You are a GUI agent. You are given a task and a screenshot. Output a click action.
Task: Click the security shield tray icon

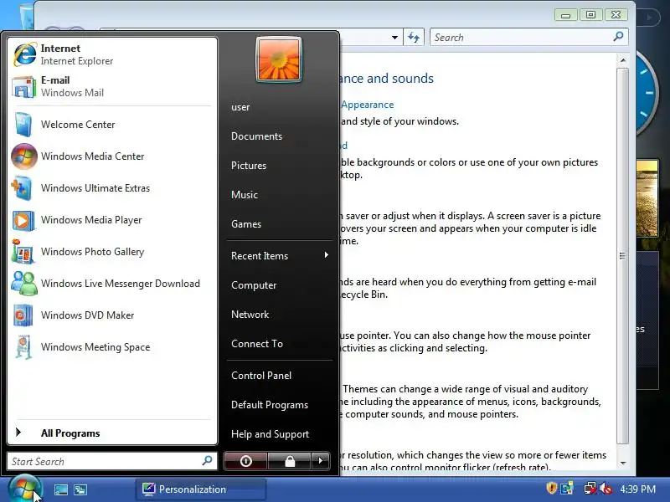[x=551, y=489]
